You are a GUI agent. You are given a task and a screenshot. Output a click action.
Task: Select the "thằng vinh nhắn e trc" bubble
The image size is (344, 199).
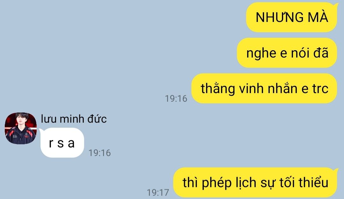click(264, 88)
